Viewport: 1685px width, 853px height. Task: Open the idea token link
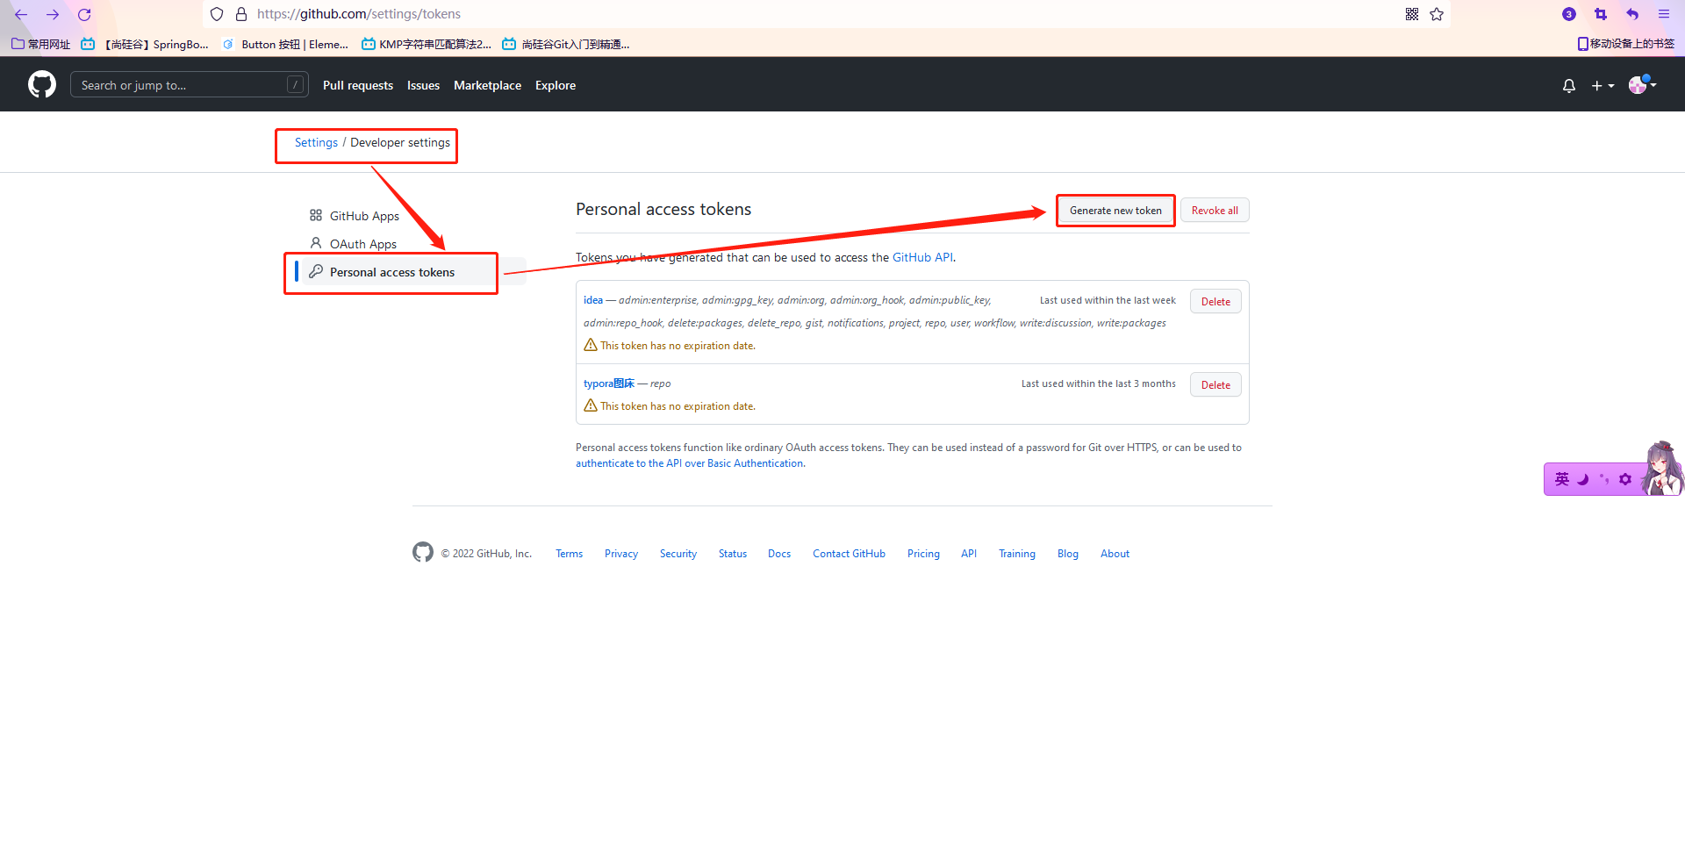pos(593,300)
